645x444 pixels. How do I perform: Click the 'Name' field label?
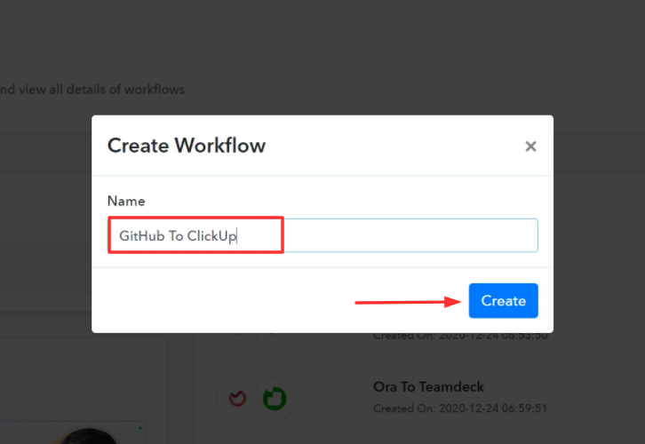[126, 202]
